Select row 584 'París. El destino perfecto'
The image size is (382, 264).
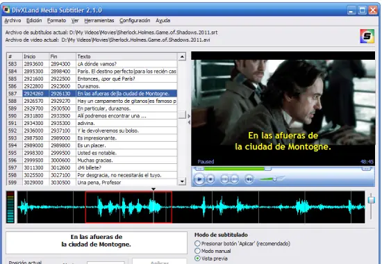pyautogui.click(x=92, y=72)
